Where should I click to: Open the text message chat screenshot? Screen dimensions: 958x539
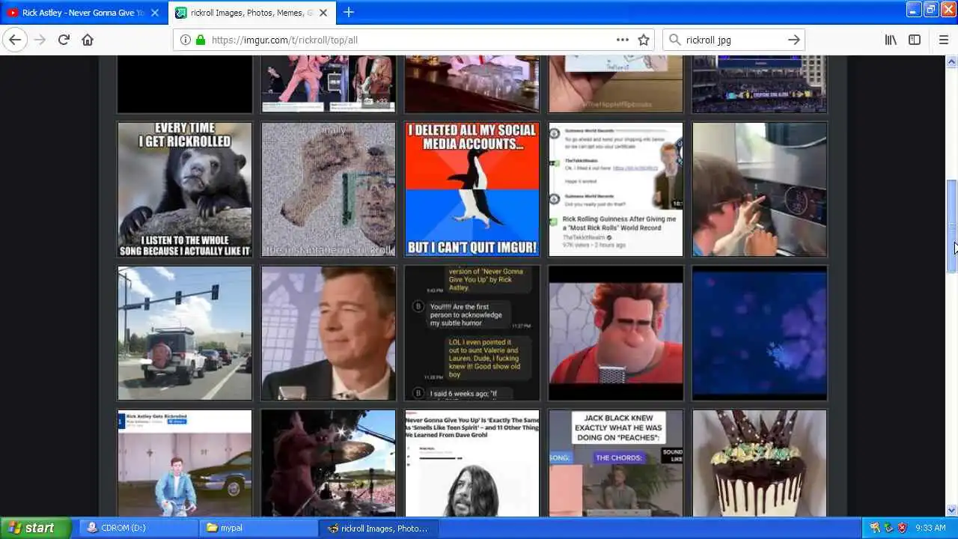tap(472, 333)
